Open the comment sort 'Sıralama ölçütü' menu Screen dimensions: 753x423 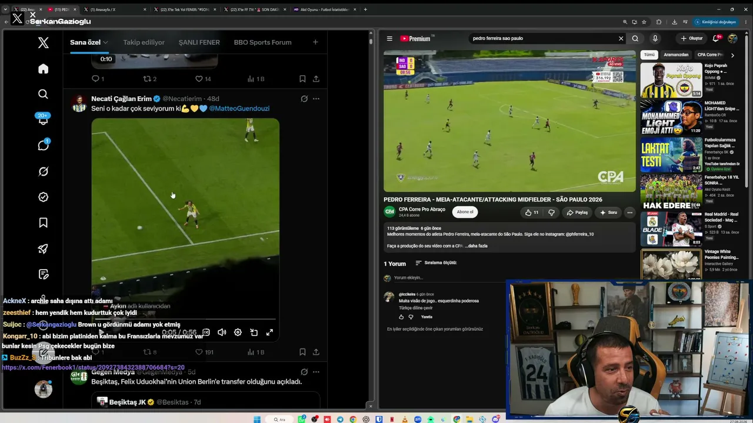(x=436, y=263)
